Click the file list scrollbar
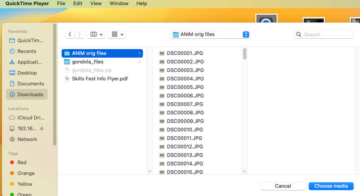This screenshot has width=360, height=196. point(245,54)
